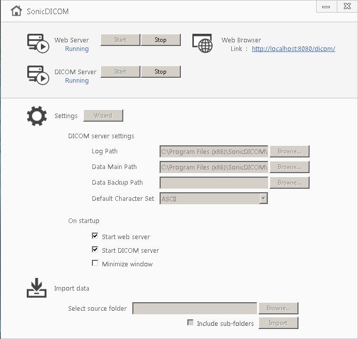
Task: Click the Select source folder field
Action: click(195, 308)
